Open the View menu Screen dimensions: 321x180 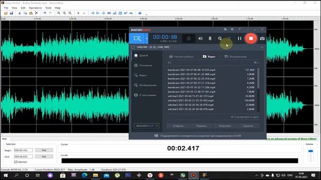coord(15,8)
